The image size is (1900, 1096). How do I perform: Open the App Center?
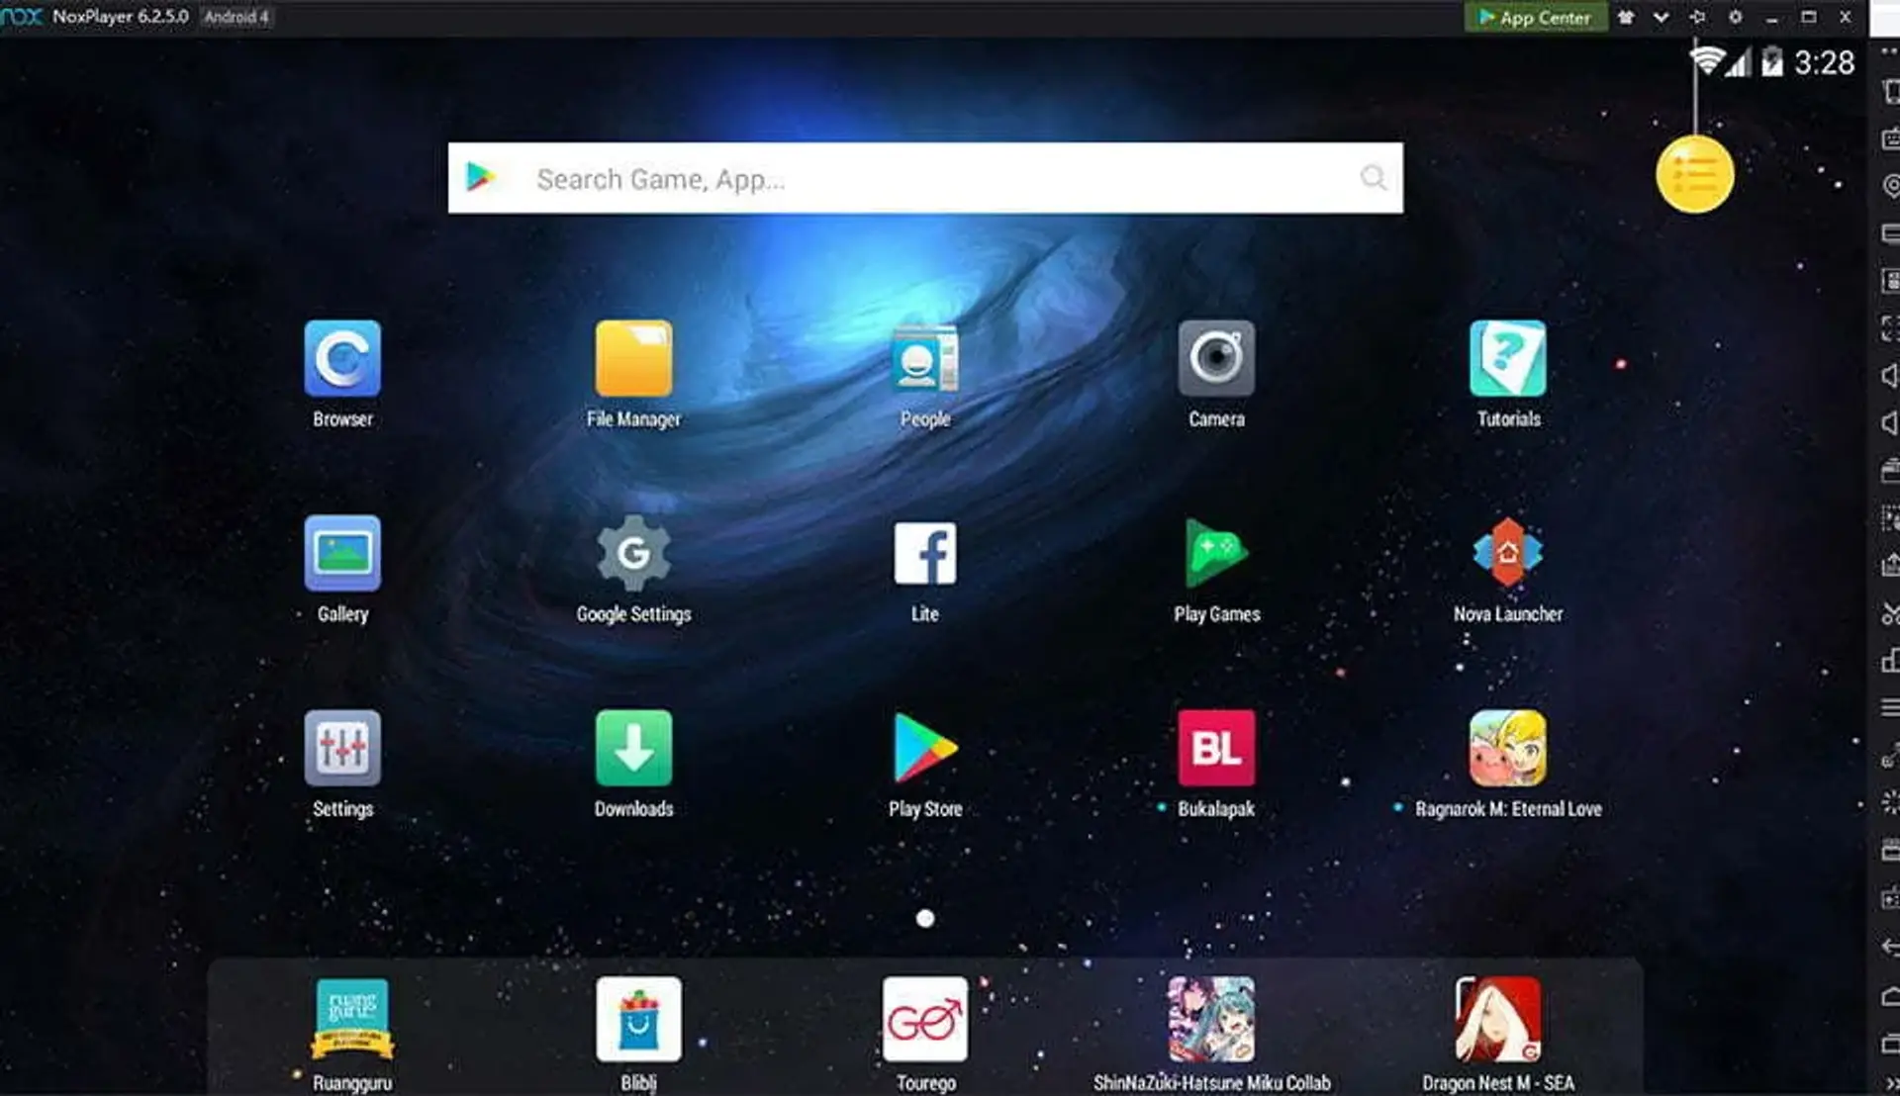click(x=1535, y=17)
